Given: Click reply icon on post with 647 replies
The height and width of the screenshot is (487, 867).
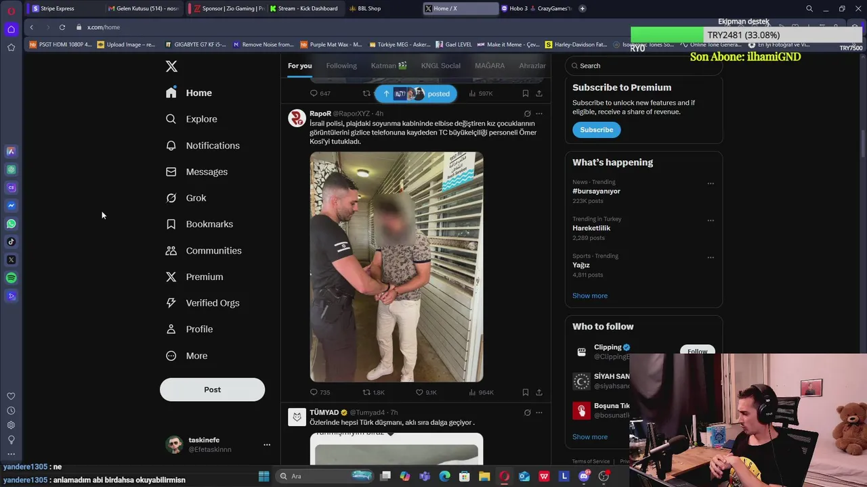Looking at the screenshot, I should [314, 93].
